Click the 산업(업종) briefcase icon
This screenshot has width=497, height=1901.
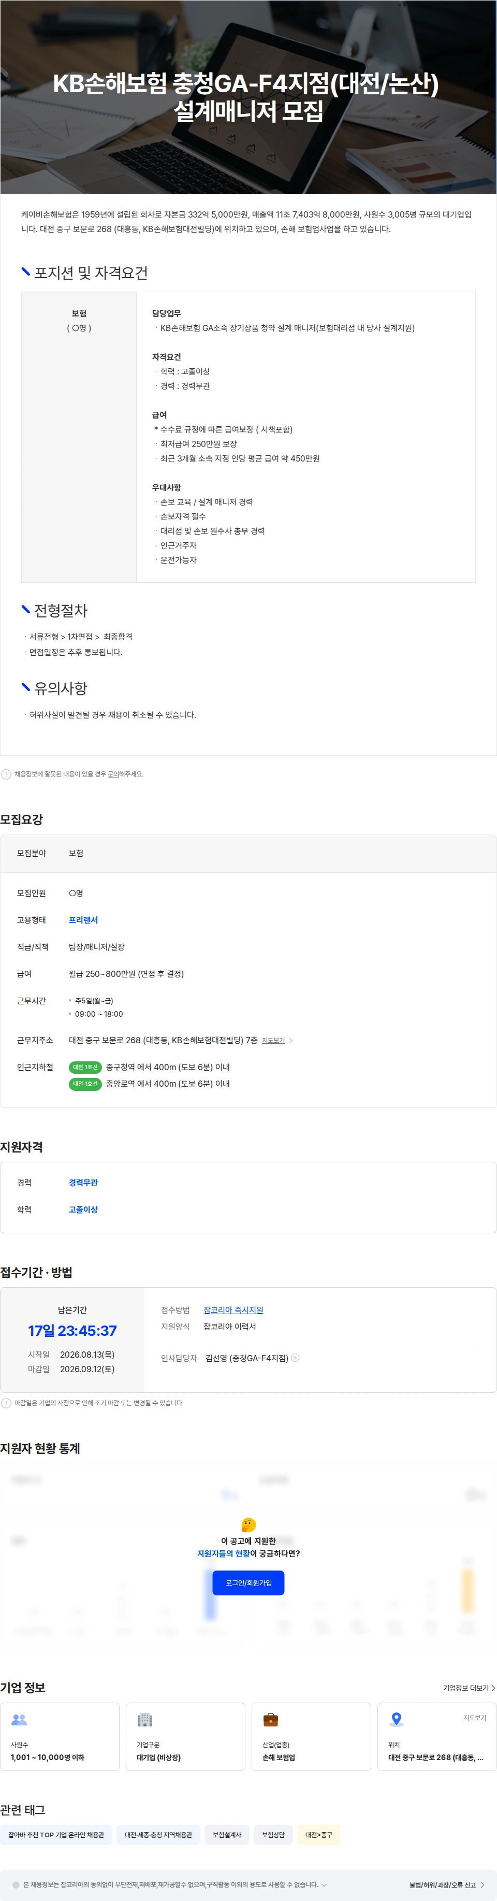coord(271,1720)
